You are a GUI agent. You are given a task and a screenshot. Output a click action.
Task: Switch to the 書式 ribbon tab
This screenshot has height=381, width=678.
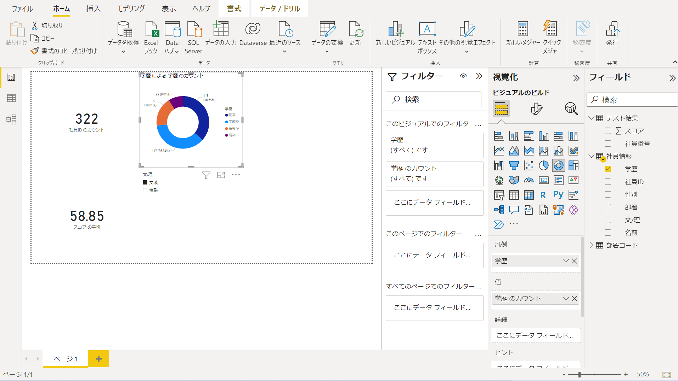pos(234,9)
